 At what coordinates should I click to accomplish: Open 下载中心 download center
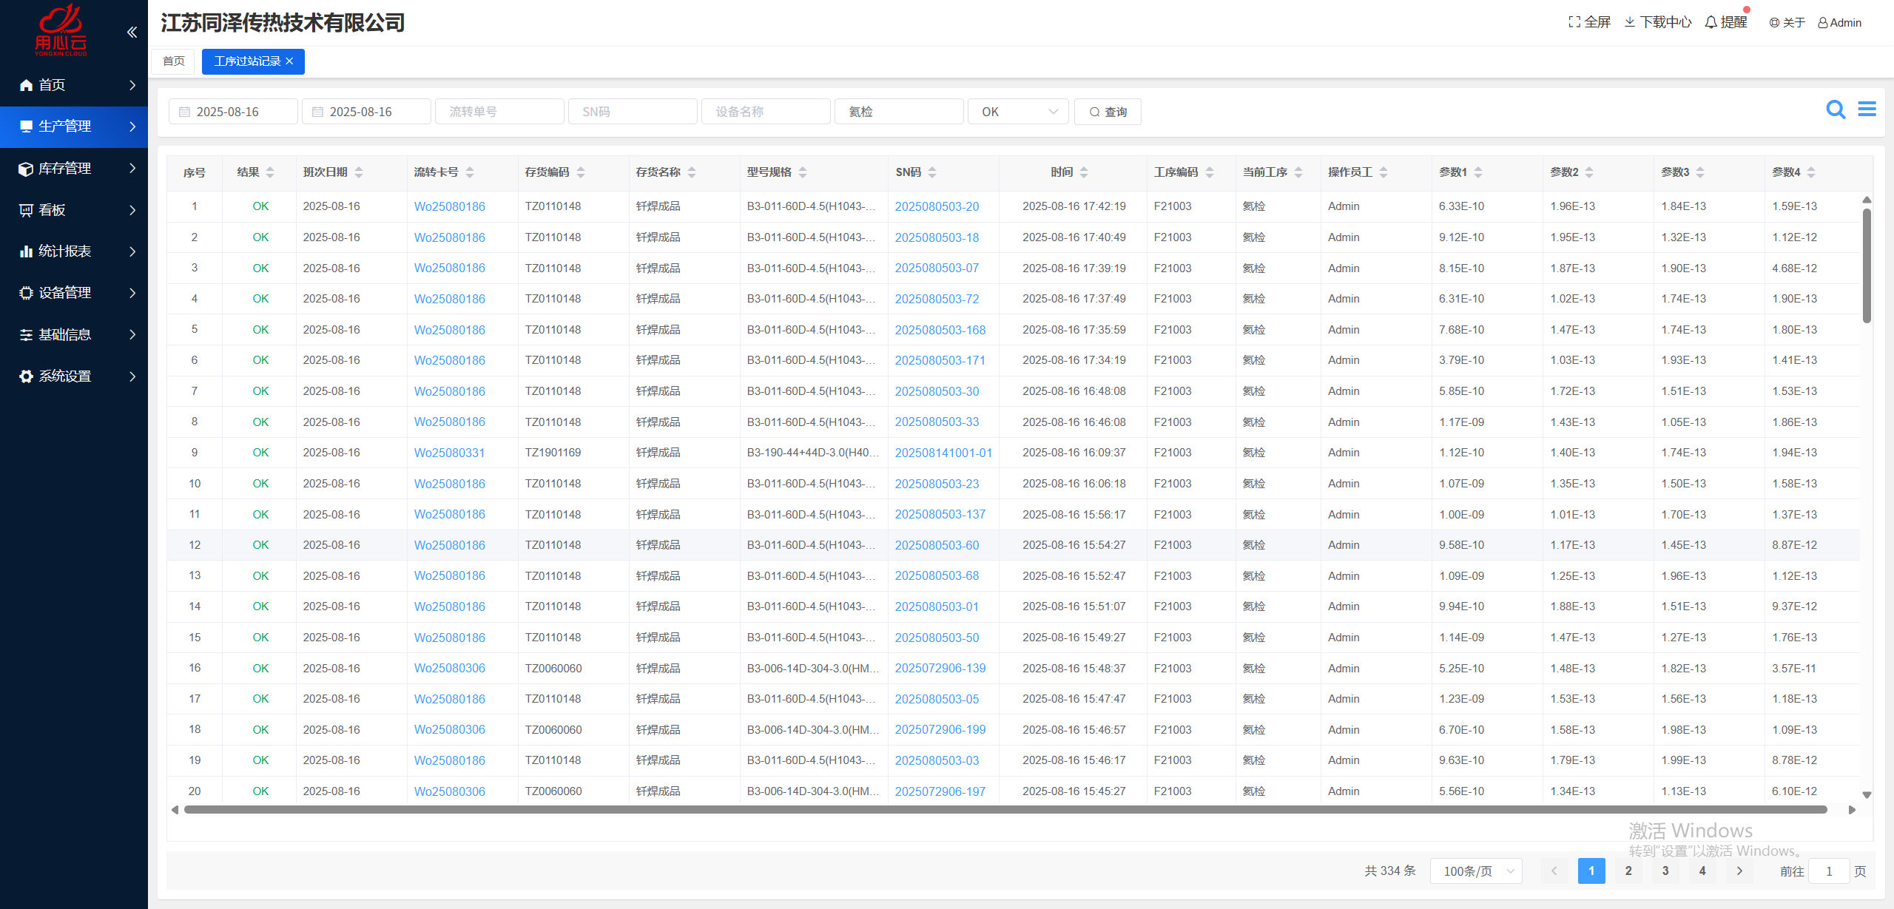tap(1658, 22)
